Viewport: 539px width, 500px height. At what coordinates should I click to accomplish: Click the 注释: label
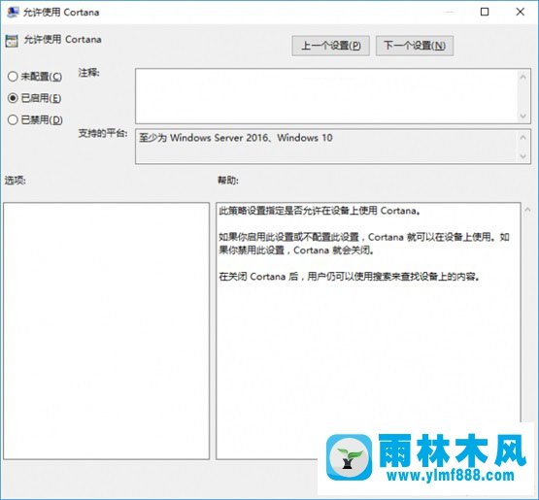click(89, 73)
